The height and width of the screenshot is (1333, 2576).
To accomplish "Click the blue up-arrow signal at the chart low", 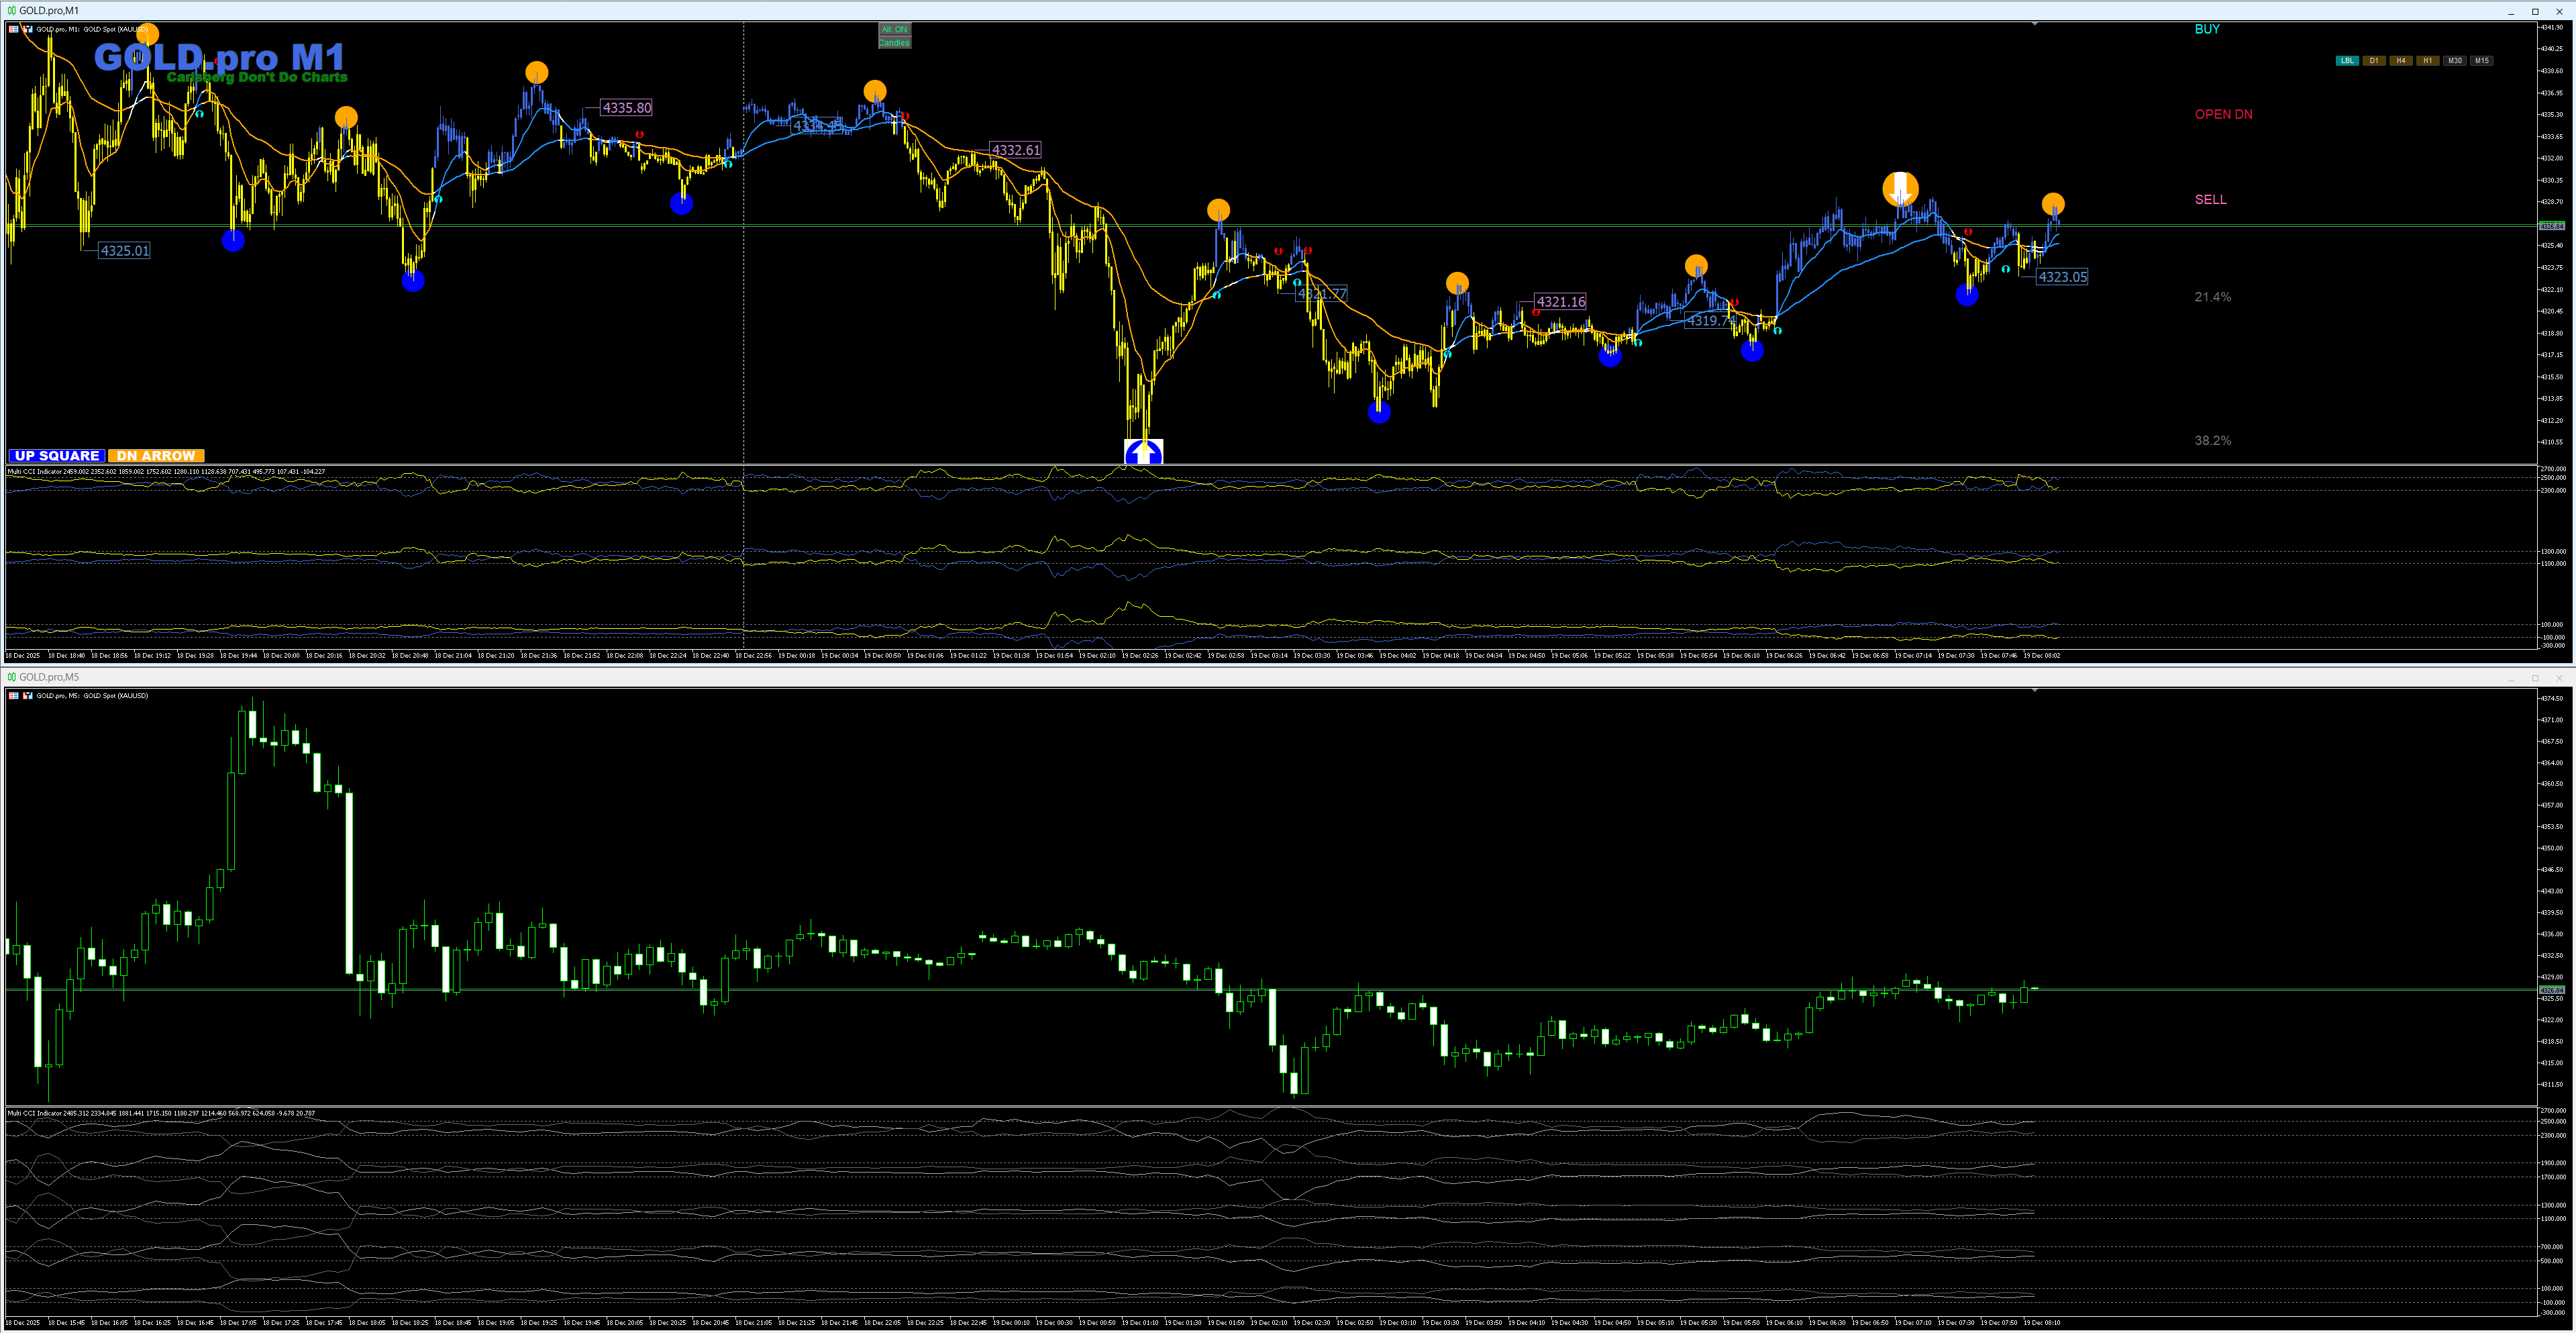I will pos(1143,453).
